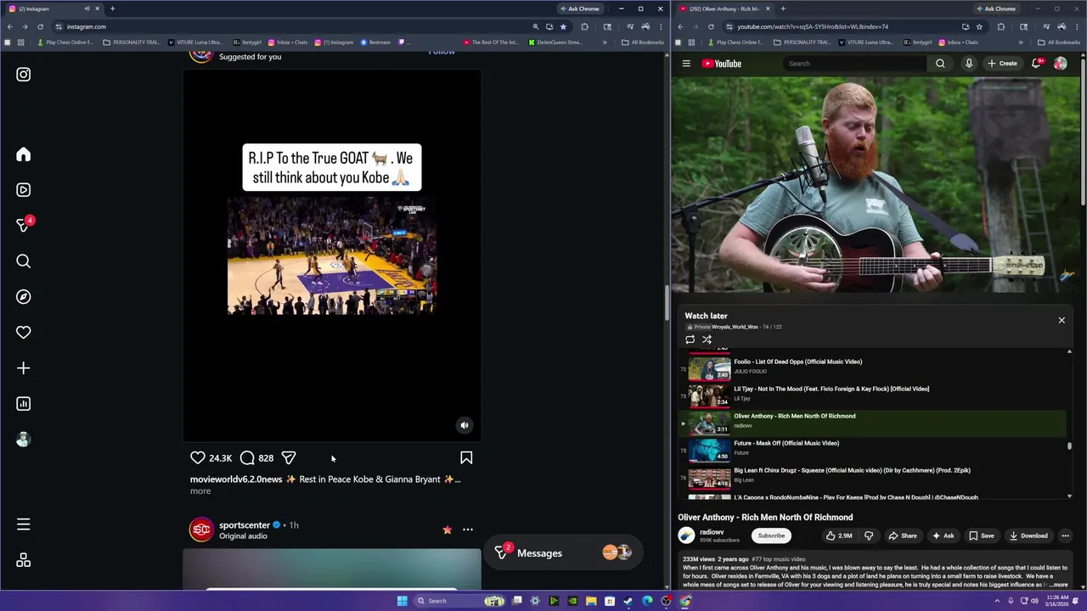The height and width of the screenshot is (611, 1087).
Task: Open Instagram Home from sidebar
Action: point(23,154)
